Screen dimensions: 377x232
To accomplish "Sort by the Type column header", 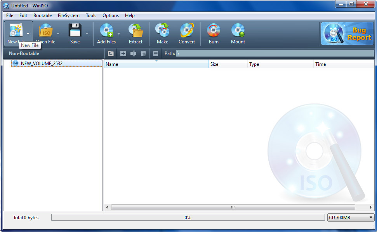I will click(x=280, y=64).
